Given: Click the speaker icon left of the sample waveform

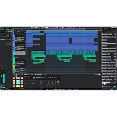Looking at the screenshot, I should tap(34, 78).
